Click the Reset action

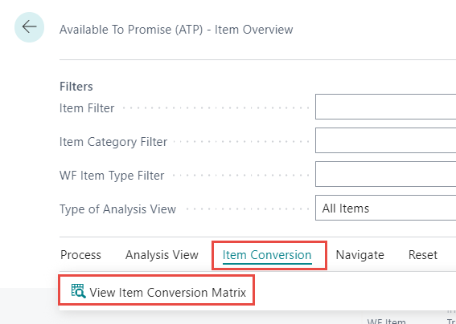(423, 255)
